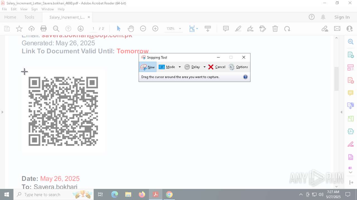Open Snipping Tool Options
Viewport: 357px width, 200px height.
[238, 67]
